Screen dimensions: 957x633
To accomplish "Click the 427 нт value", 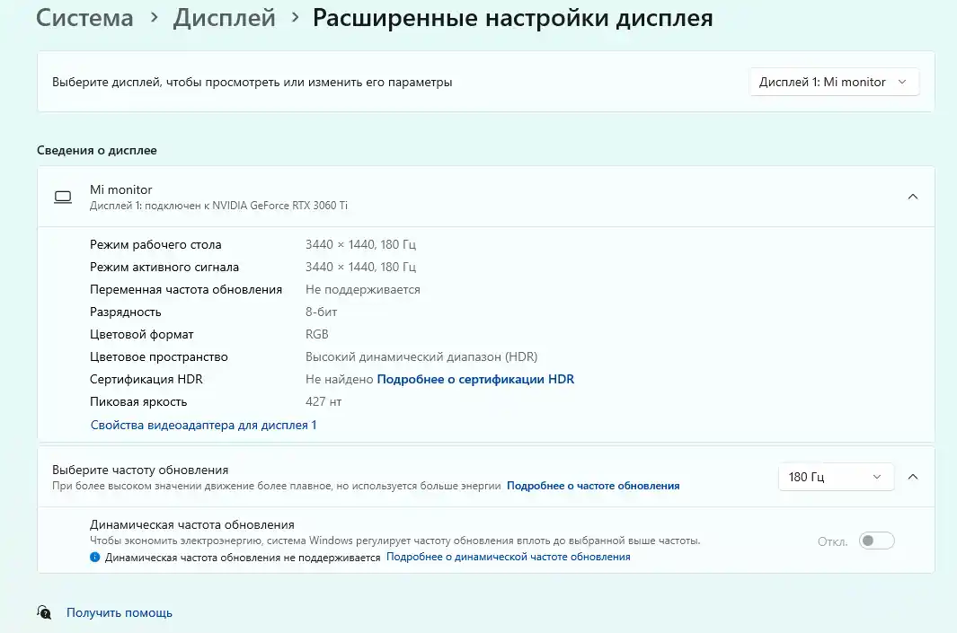I will (x=323, y=402).
